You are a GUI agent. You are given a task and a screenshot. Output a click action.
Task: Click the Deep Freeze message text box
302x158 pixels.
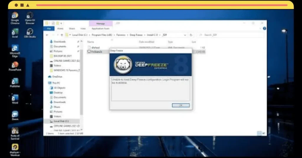point(151,89)
